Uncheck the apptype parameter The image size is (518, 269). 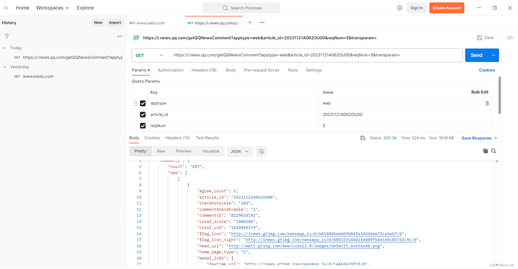[143, 103]
